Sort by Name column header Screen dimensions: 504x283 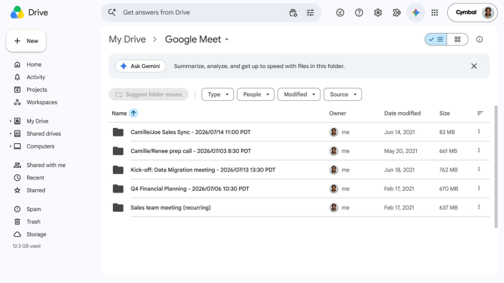120,113
